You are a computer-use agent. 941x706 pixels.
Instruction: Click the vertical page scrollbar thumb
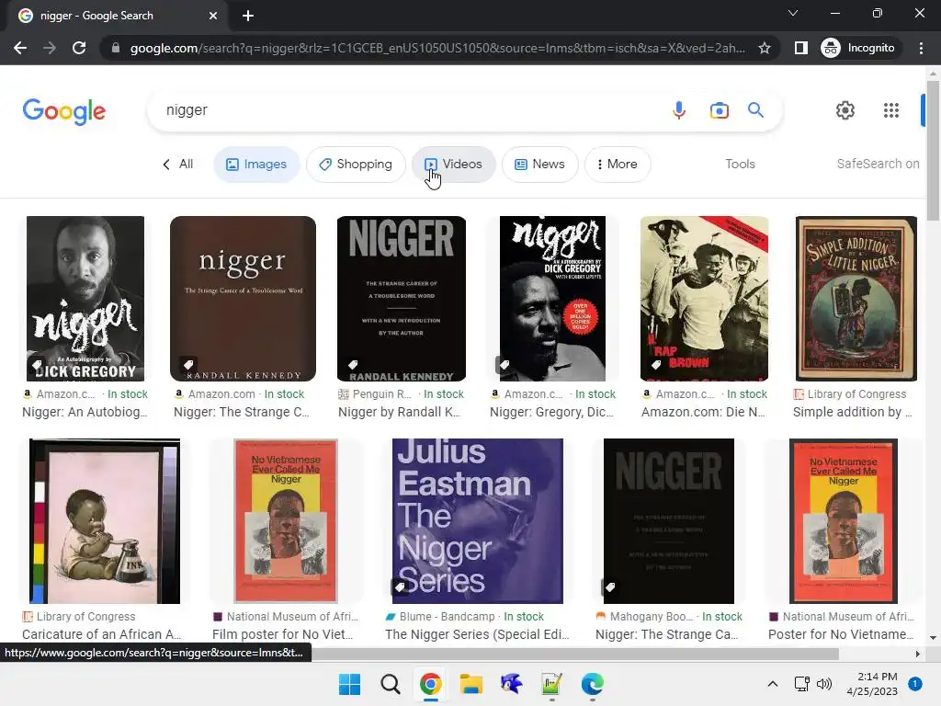pos(933,150)
